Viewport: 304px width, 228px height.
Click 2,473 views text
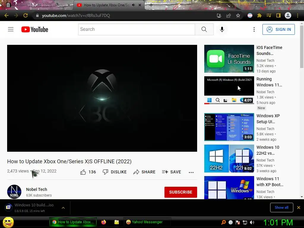(x=18, y=171)
